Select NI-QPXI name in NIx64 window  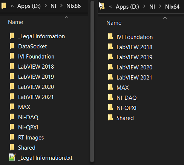click(126, 108)
